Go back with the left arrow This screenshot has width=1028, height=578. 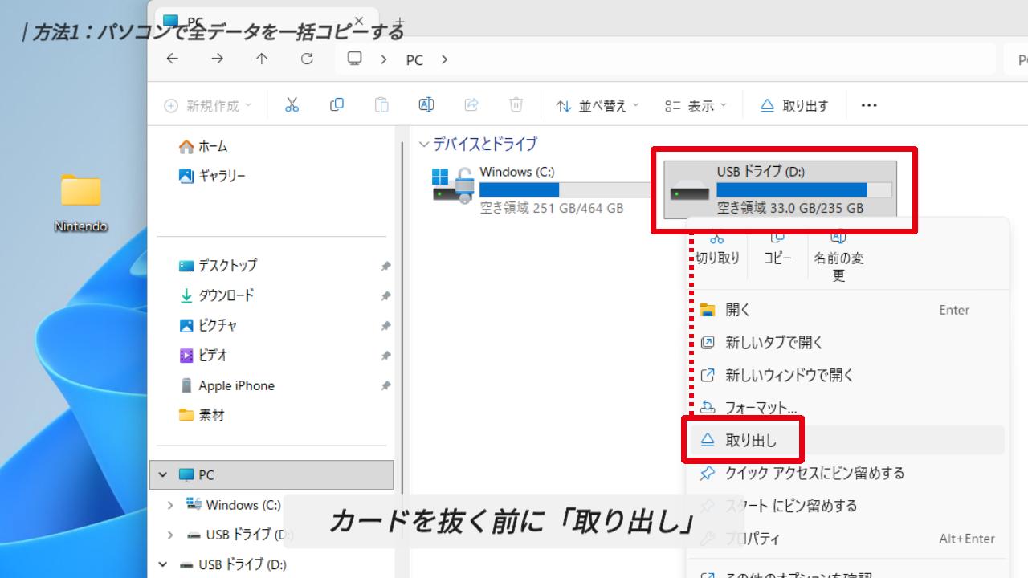point(172,59)
